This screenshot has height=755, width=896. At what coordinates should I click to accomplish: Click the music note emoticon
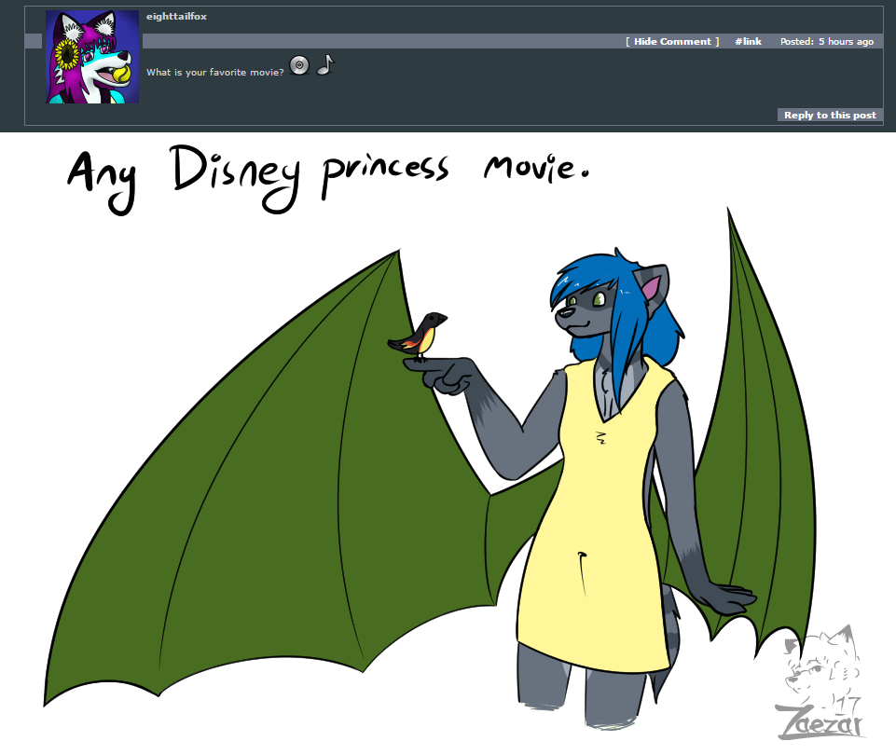click(325, 64)
